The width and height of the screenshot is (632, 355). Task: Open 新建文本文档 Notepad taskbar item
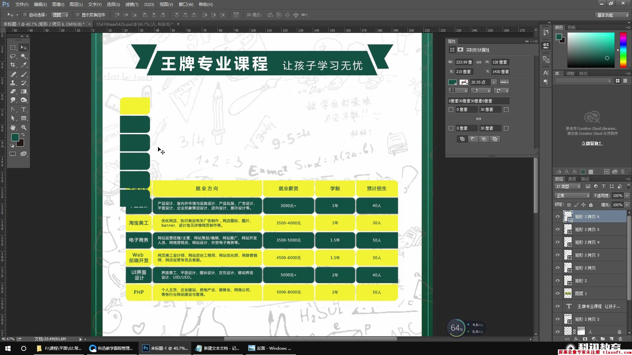pos(218,348)
